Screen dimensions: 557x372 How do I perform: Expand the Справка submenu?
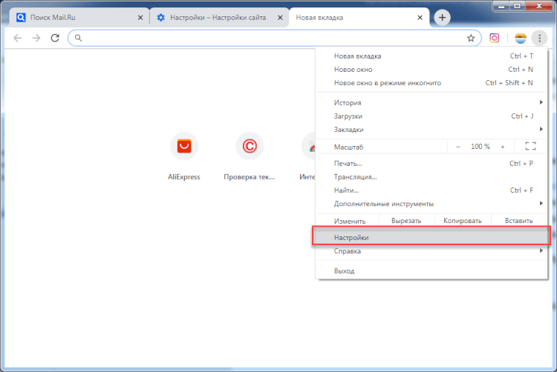click(x=431, y=251)
